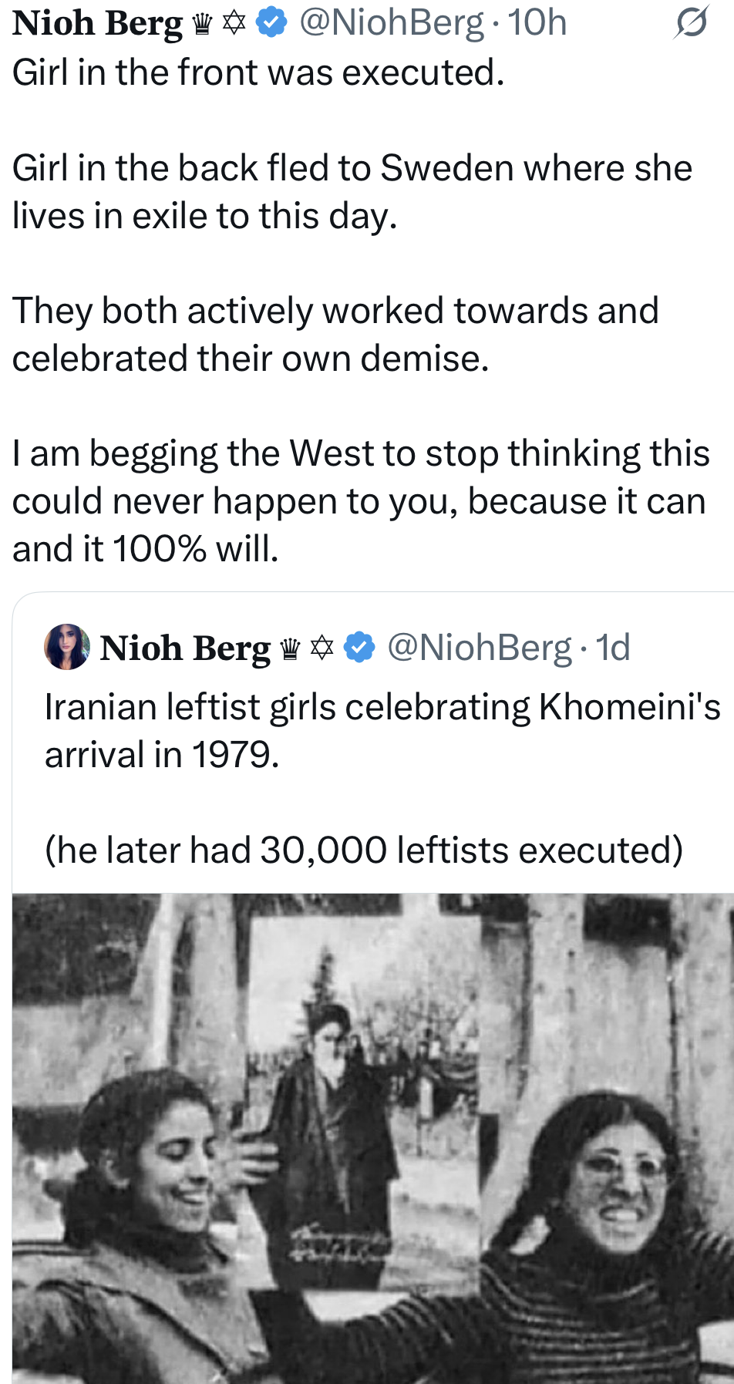The width and height of the screenshot is (734, 1384).
Task: Open the tweet via the 10h timestamp
Action: tap(537, 23)
